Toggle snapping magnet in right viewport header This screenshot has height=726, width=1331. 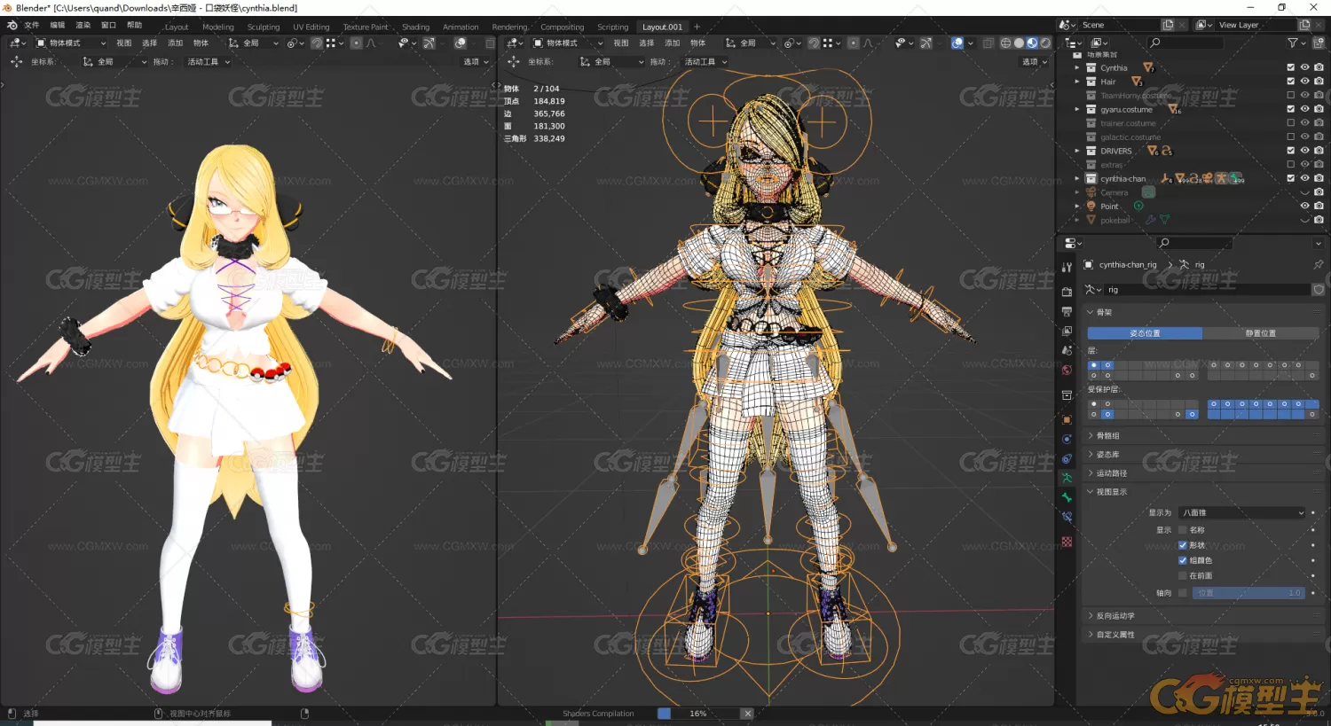pos(814,43)
